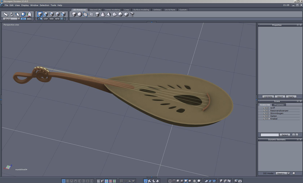Enable CAMERA manipulator mode
The width and height of the screenshot is (303, 183).
pos(29,19)
